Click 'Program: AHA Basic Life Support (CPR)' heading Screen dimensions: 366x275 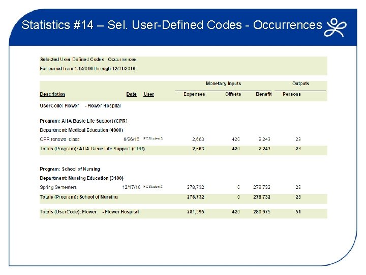point(83,121)
